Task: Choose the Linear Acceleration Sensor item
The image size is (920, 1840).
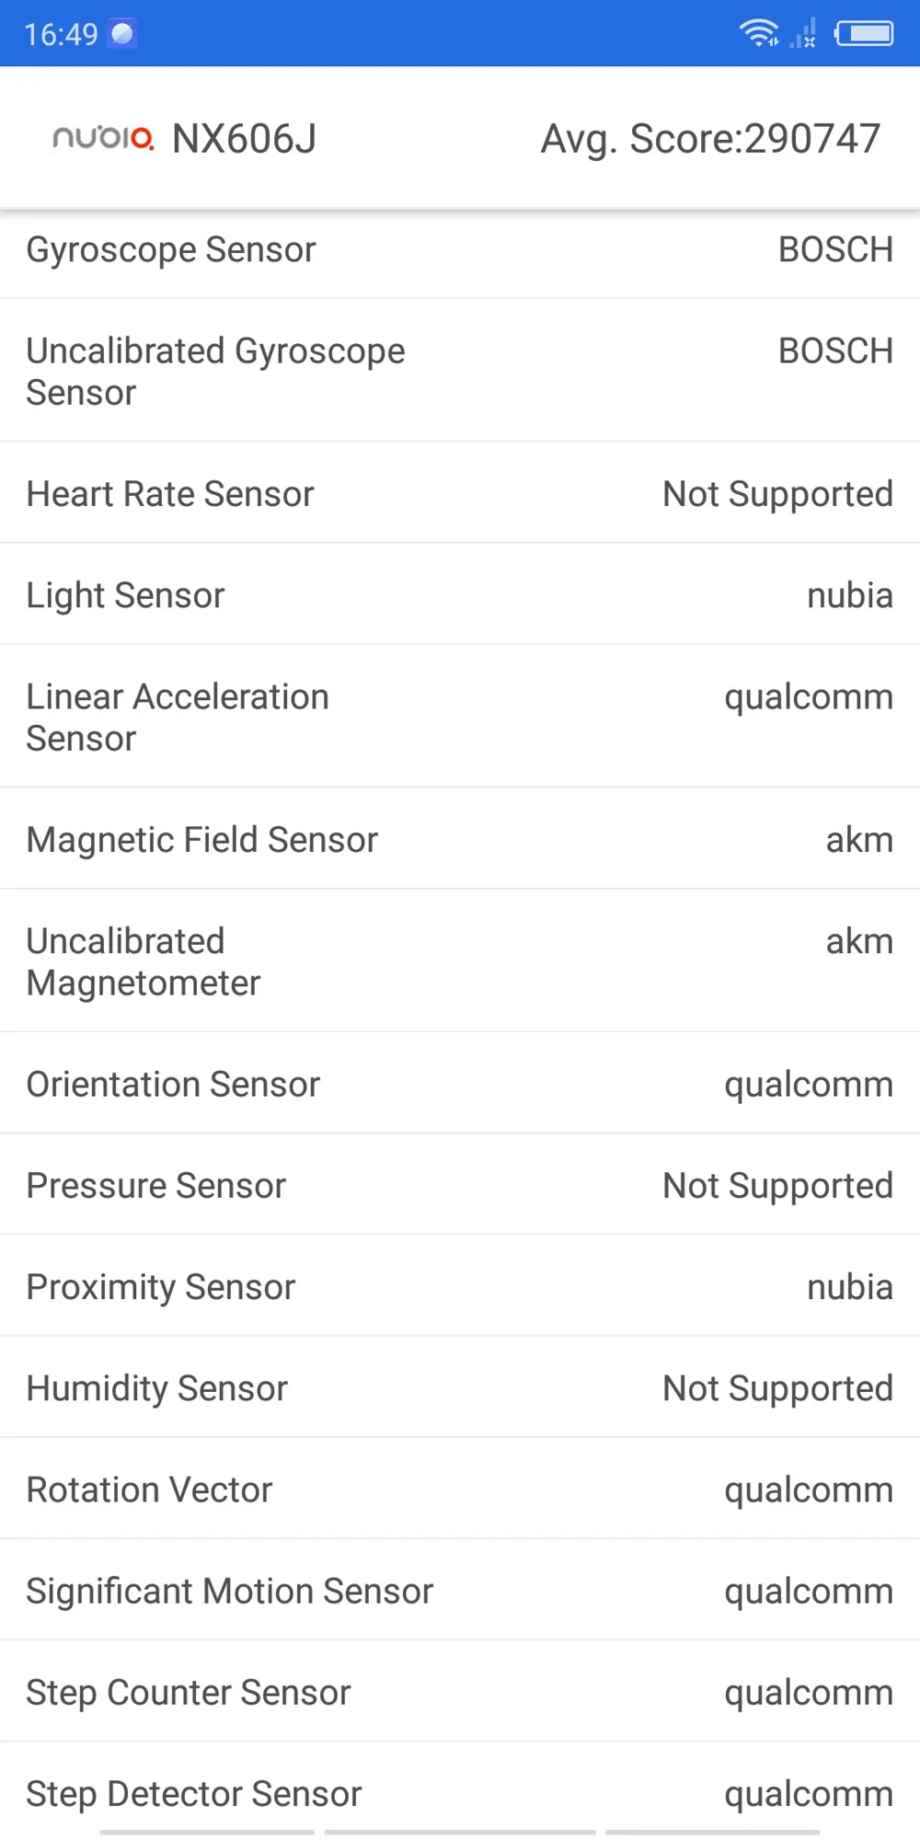Action: 460,717
